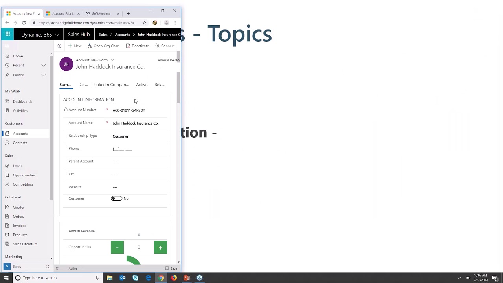Reload the page in Chrome
Viewport: 503px width, 283px height.
tap(24, 23)
